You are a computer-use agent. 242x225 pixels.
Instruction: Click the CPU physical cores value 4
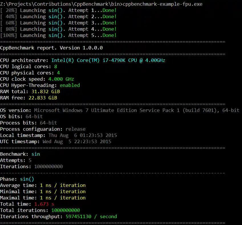[x=58, y=73]
